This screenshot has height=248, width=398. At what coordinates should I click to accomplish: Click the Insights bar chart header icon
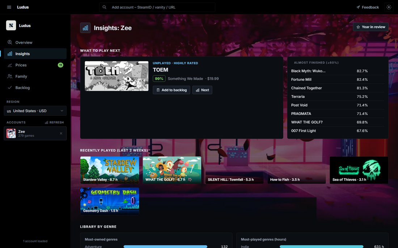85,28
